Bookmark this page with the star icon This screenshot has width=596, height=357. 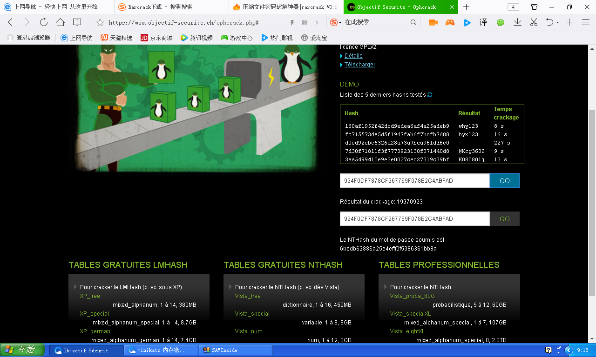[x=100, y=22]
